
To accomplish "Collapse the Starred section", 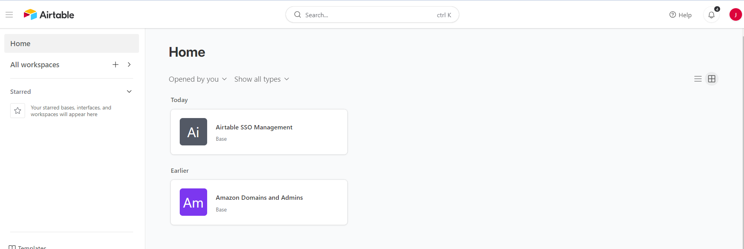I will coord(129,91).
